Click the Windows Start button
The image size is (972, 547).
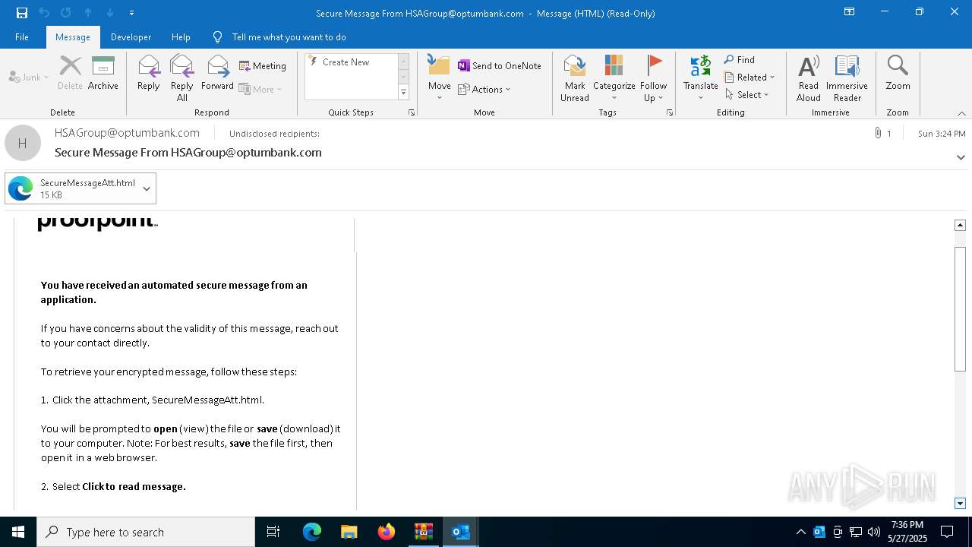coord(18,532)
